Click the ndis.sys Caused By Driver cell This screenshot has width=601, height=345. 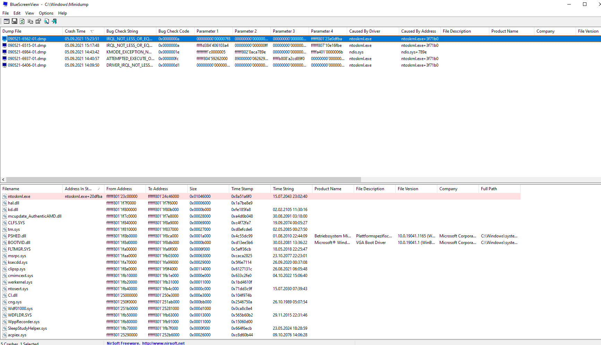(x=356, y=52)
